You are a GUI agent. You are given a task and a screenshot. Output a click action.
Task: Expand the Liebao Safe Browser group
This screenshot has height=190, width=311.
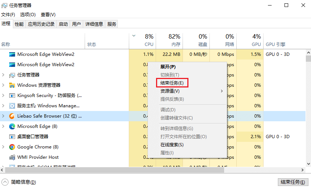point(3,116)
